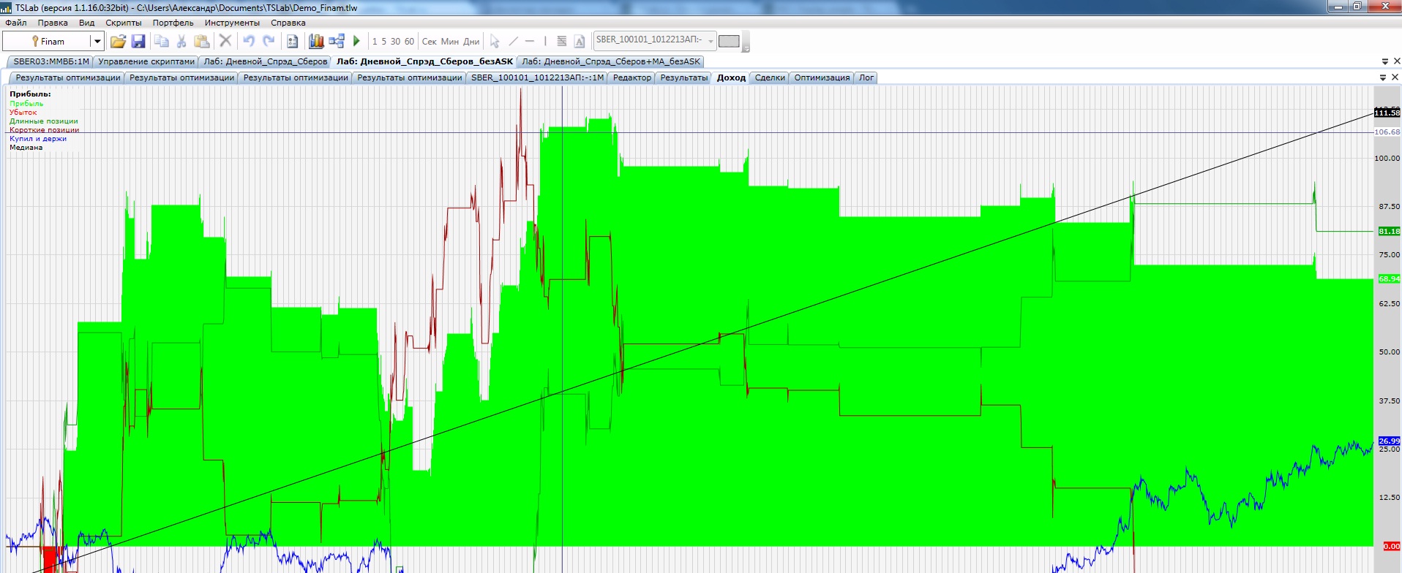This screenshot has height=573, width=1402.
Task: Open the Вид menu
Action: click(x=87, y=23)
